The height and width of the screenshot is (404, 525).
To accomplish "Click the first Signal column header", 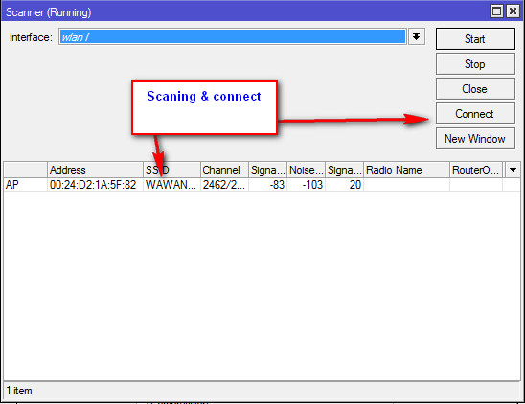I will 267,170.
